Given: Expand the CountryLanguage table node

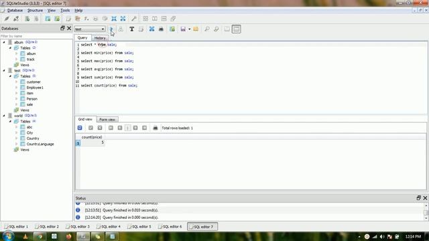Looking at the screenshot, I should tap(16, 144).
